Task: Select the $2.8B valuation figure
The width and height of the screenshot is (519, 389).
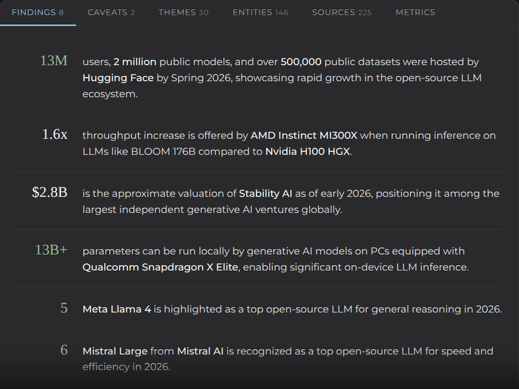Action: pos(50,192)
